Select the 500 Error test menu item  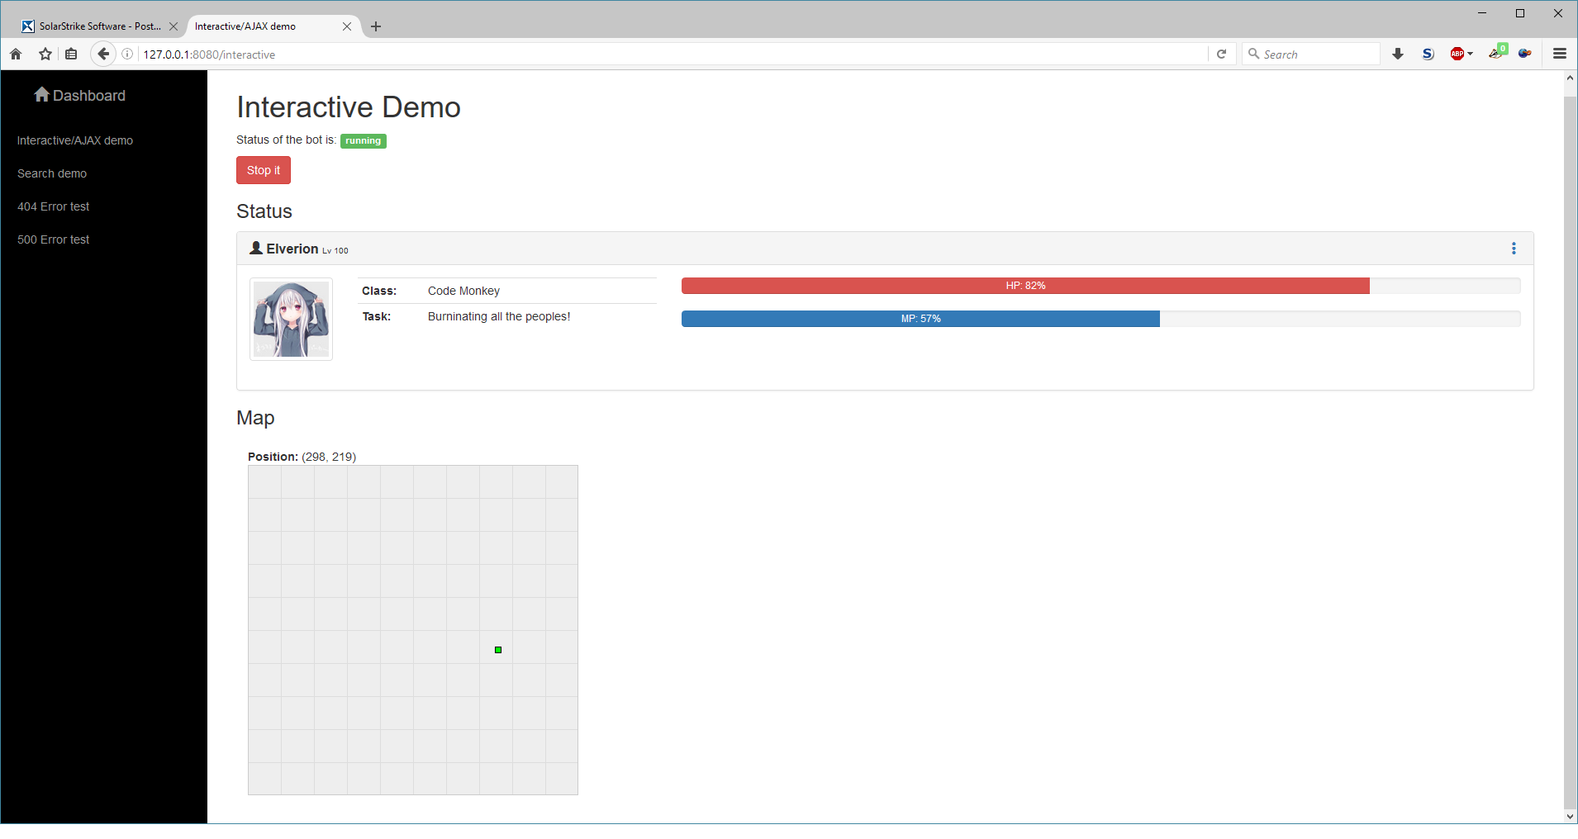(x=54, y=239)
